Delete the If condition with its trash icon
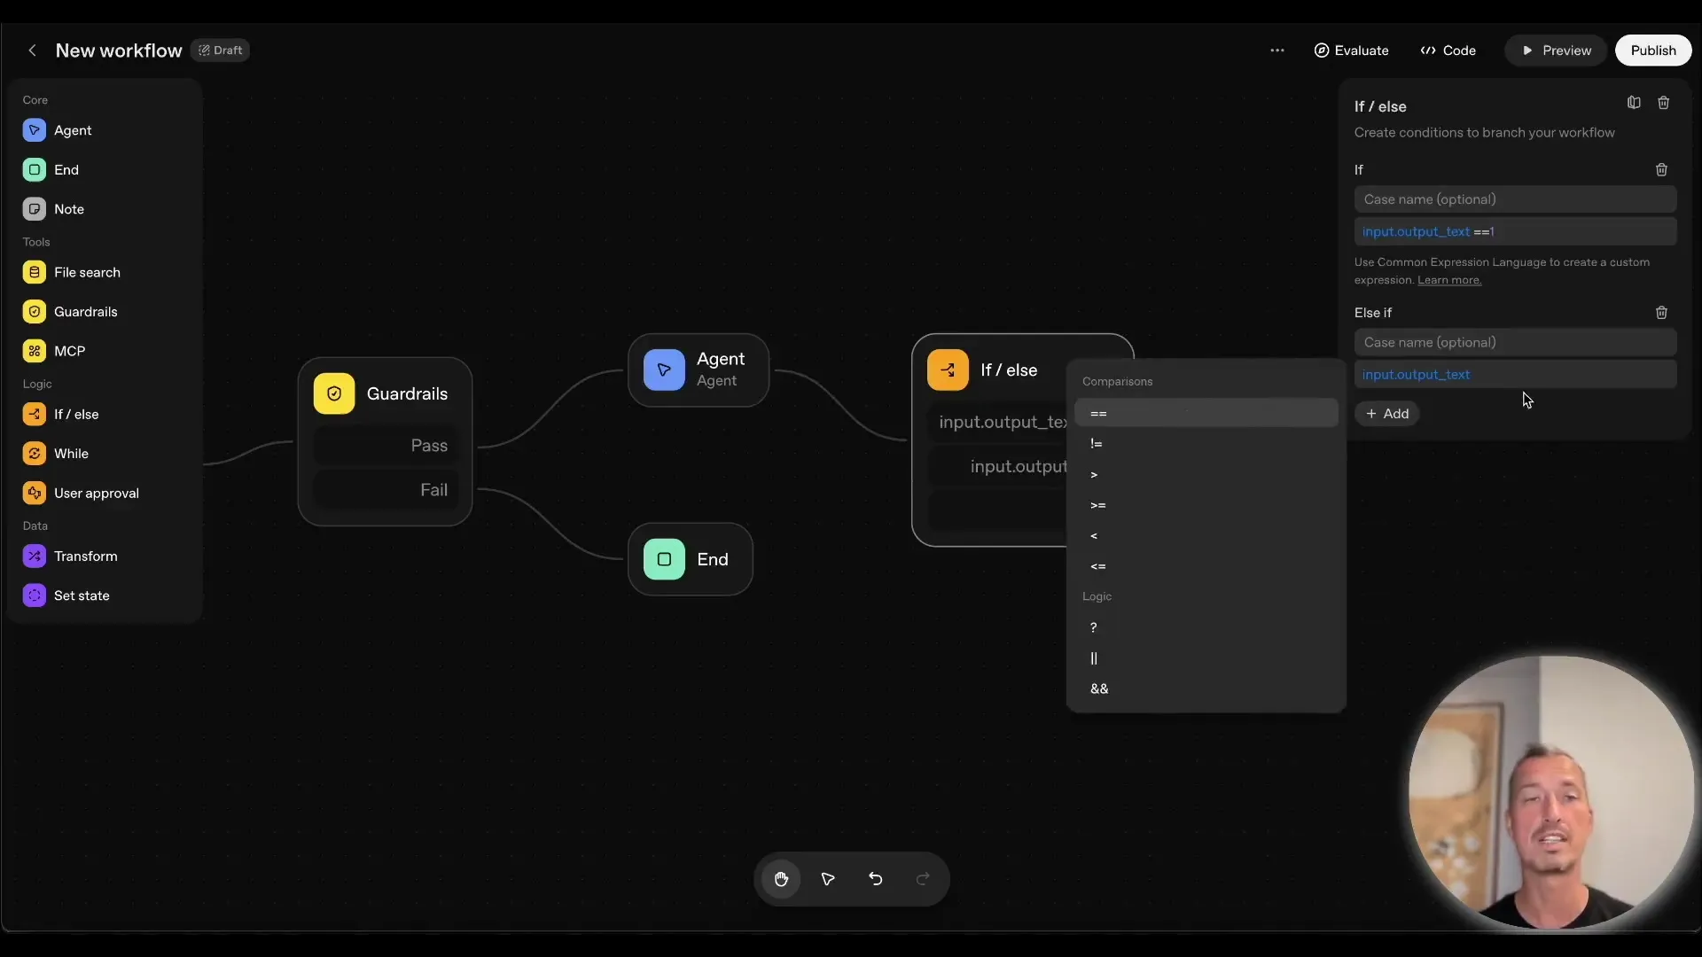Screen dimensions: 1702x957 [x=1661, y=169]
